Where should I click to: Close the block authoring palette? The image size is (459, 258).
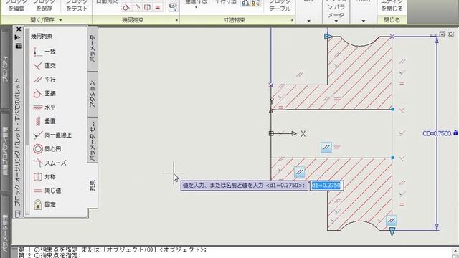[19, 29]
